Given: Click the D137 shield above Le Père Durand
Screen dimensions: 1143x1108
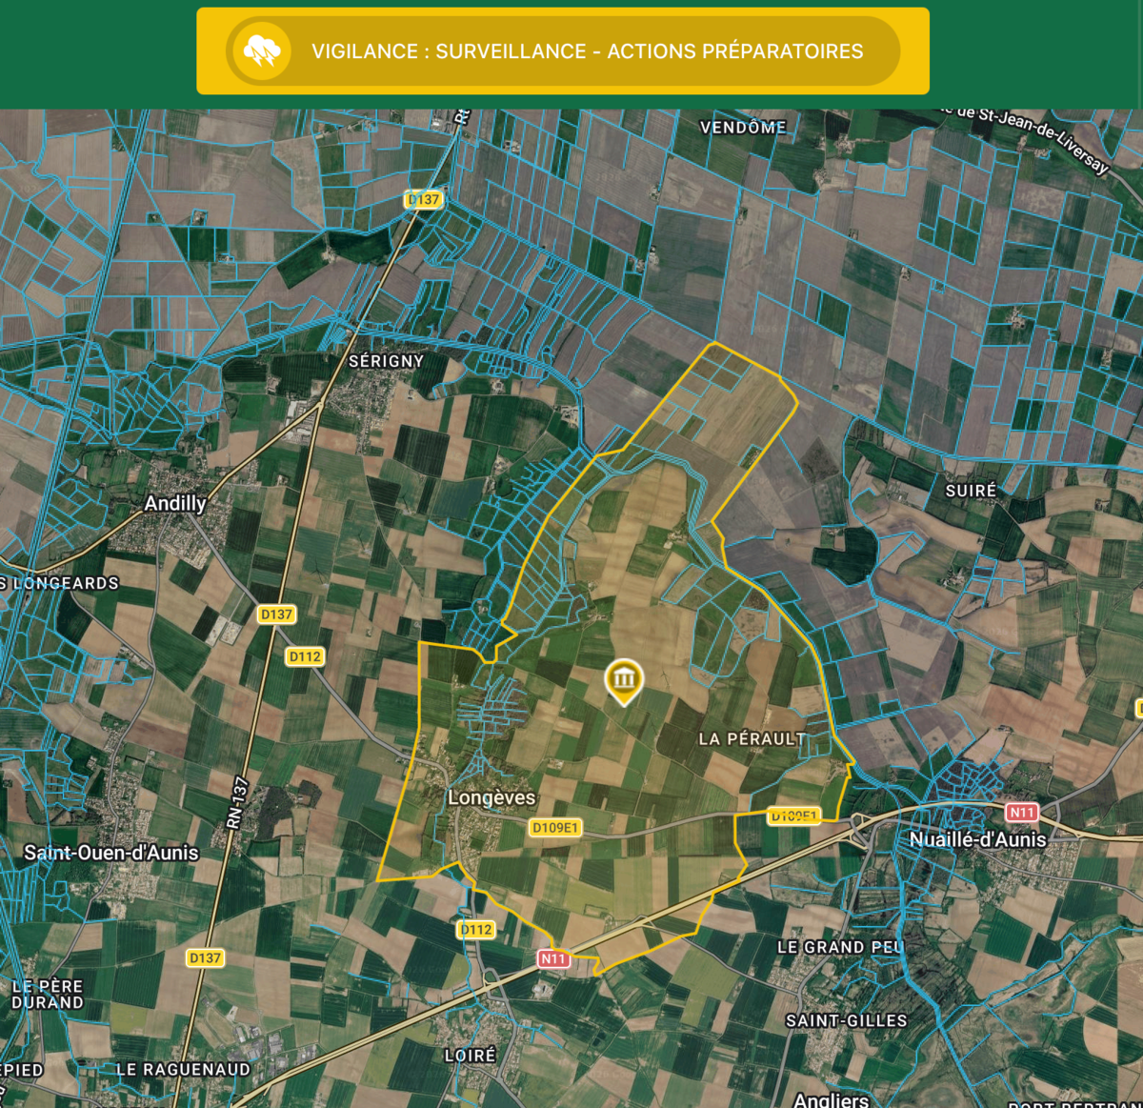Looking at the screenshot, I should coord(205,957).
